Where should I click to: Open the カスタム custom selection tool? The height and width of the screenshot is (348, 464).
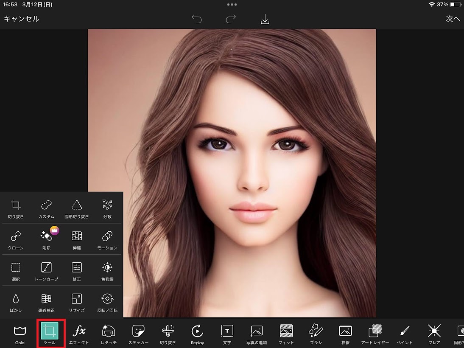point(46,208)
